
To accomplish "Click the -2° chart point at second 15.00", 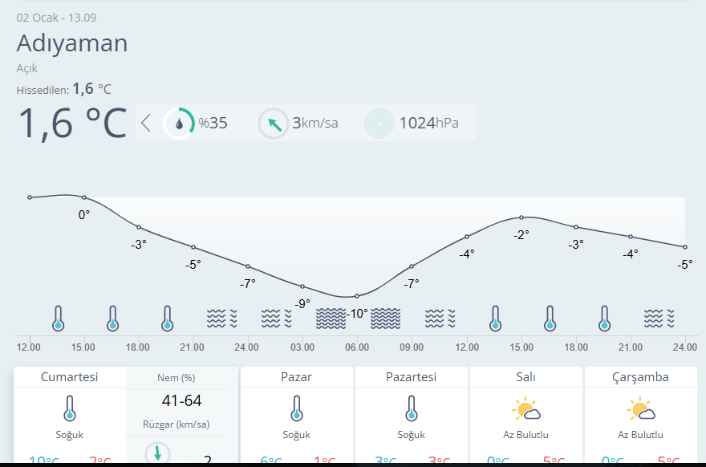I will [521, 217].
